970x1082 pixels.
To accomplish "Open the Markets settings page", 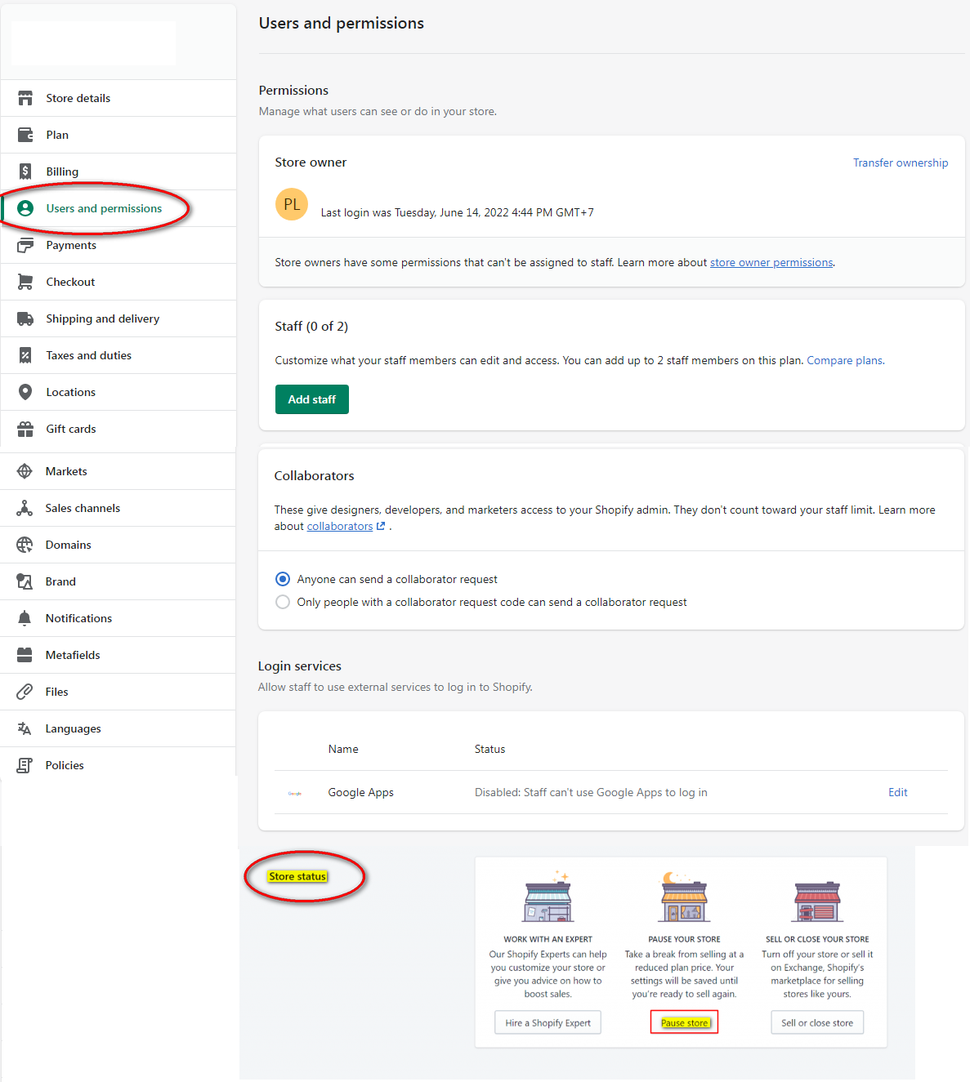I will click(118, 471).
